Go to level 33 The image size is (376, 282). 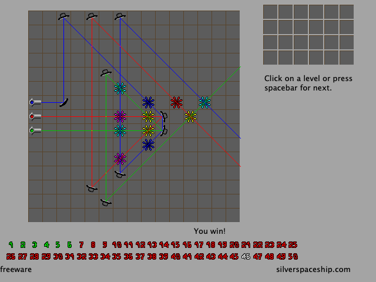(93, 257)
